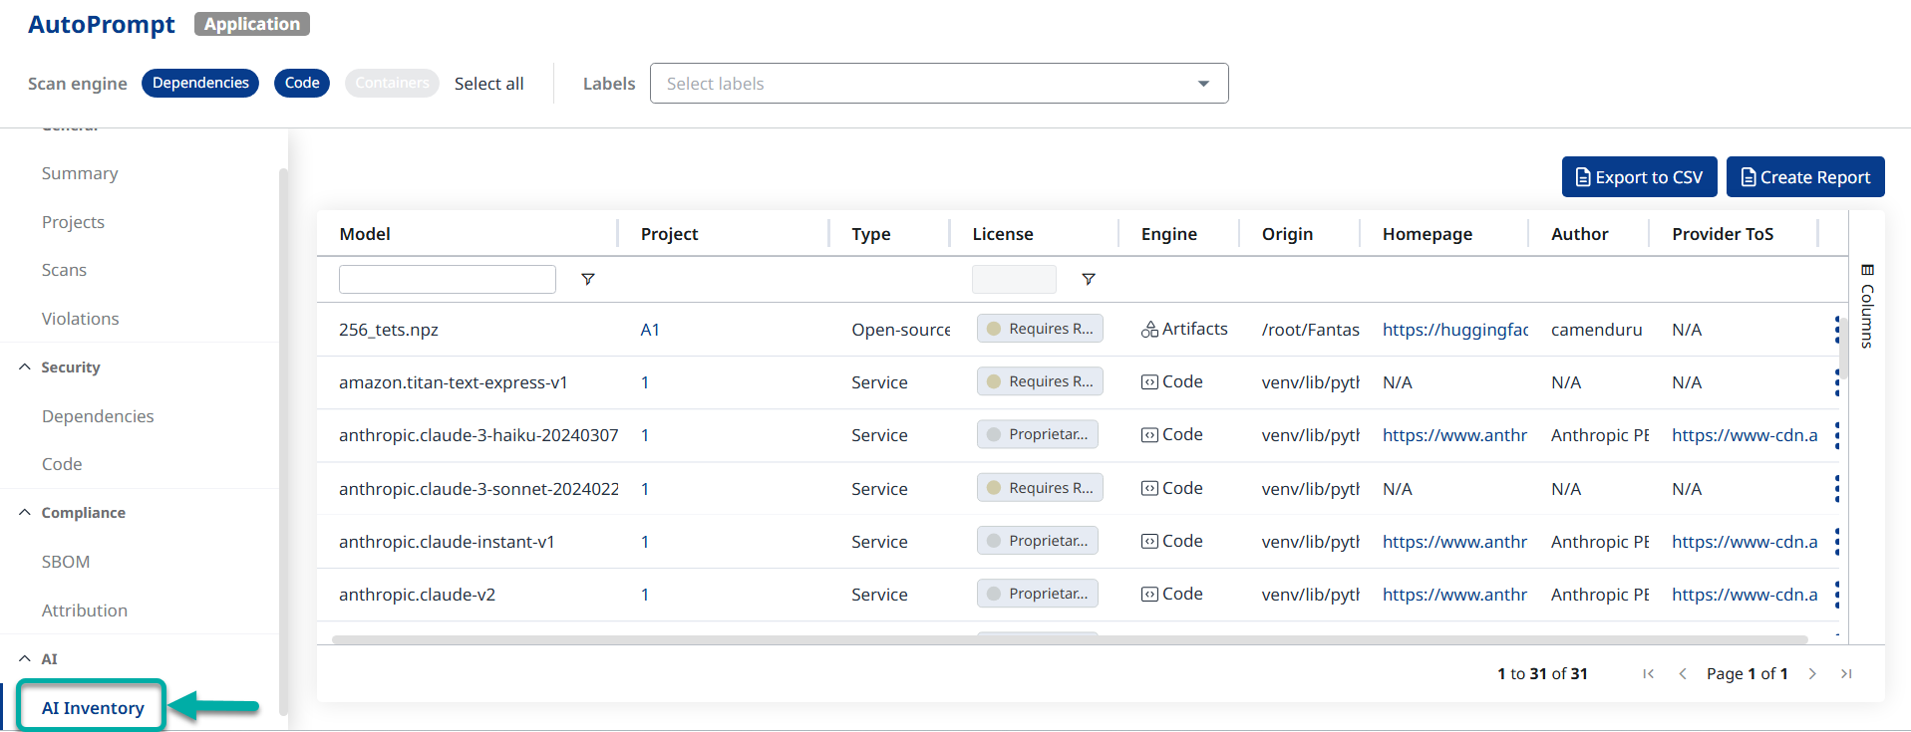This screenshot has width=1911, height=732.
Task: Sort by the Homepage column header
Action: (1428, 234)
